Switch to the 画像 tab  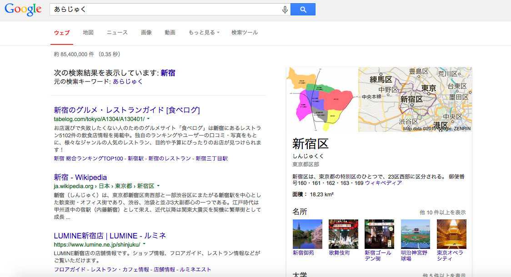point(146,33)
